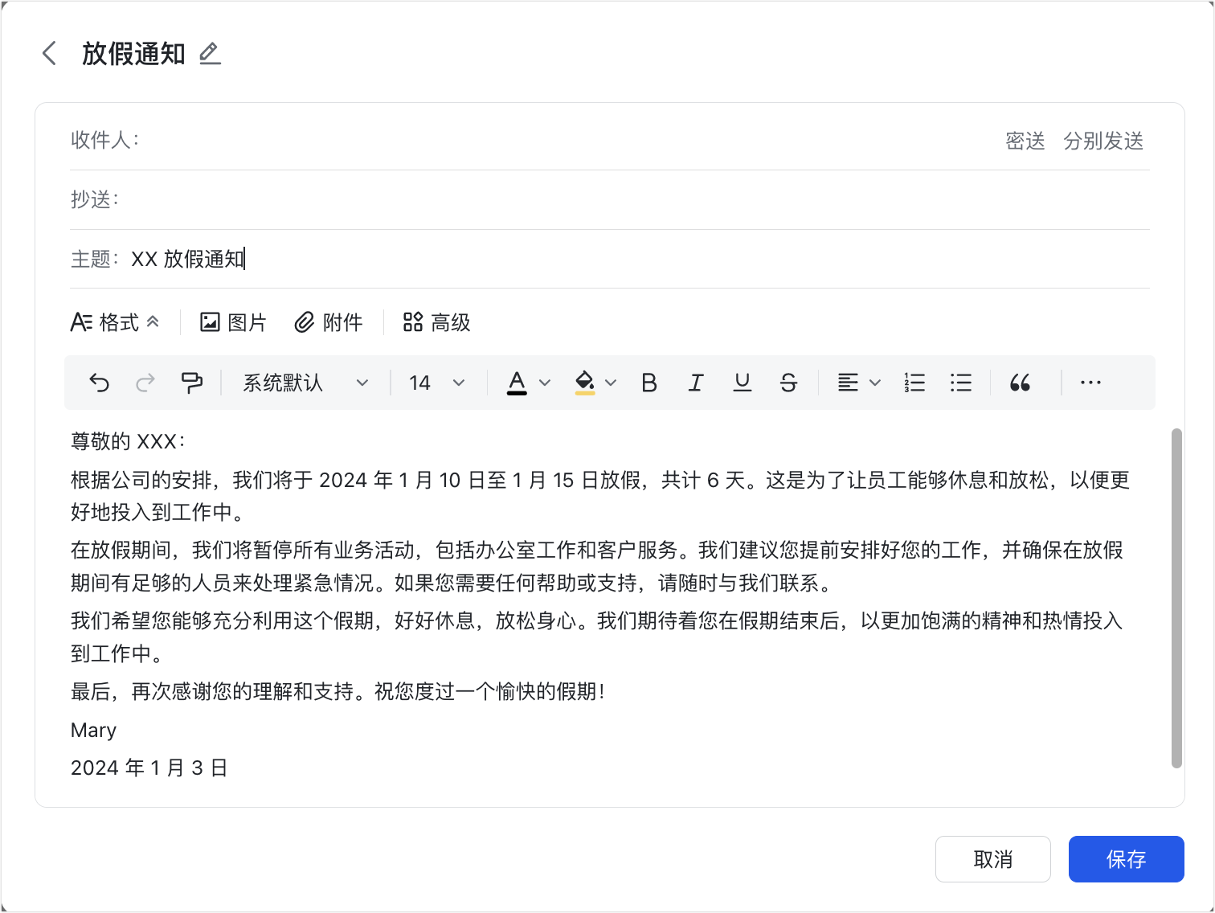Collapse the 格式 toolbar
This screenshot has width=1215, height=913.
tap(115, 322)
